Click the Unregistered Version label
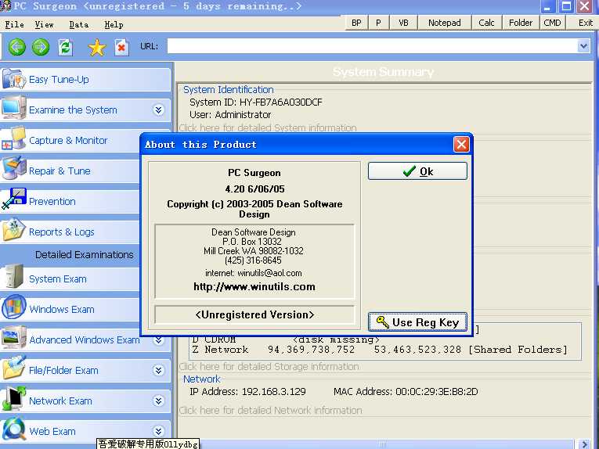This screenshot has height=449, width=599. pos(254,314)
